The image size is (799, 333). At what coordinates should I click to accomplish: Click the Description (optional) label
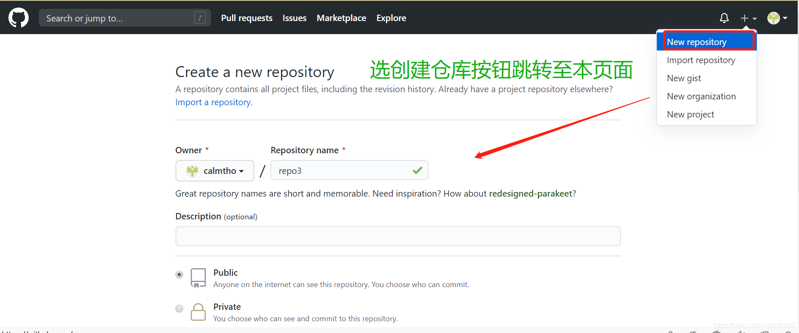[216, 216]
